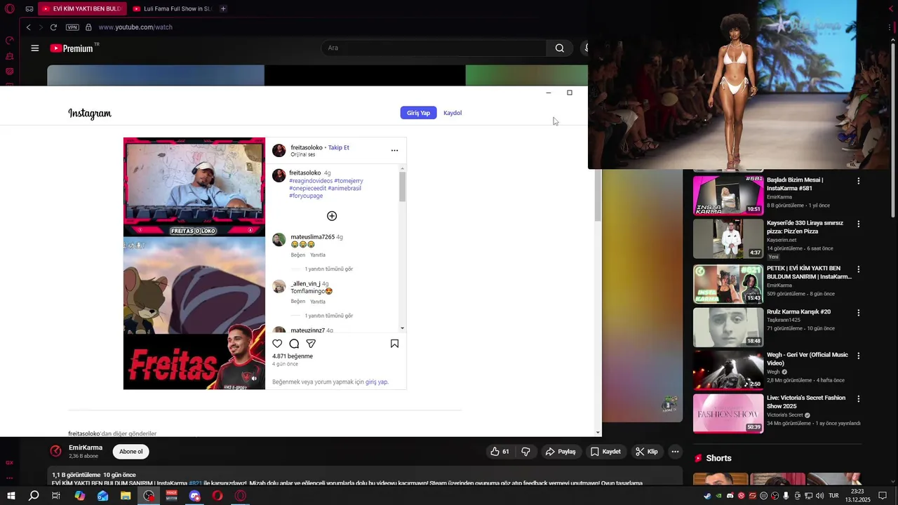Open the Windows Start menu
Screen dimensions: 898x505
pyautogui.click(x=11, y=496)
